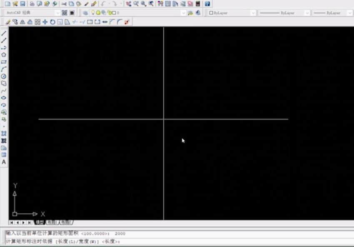Switch to the 模型 model tab
Image resolution: width=354 pixels, height=247 pixels.
[x=40, y=222]
